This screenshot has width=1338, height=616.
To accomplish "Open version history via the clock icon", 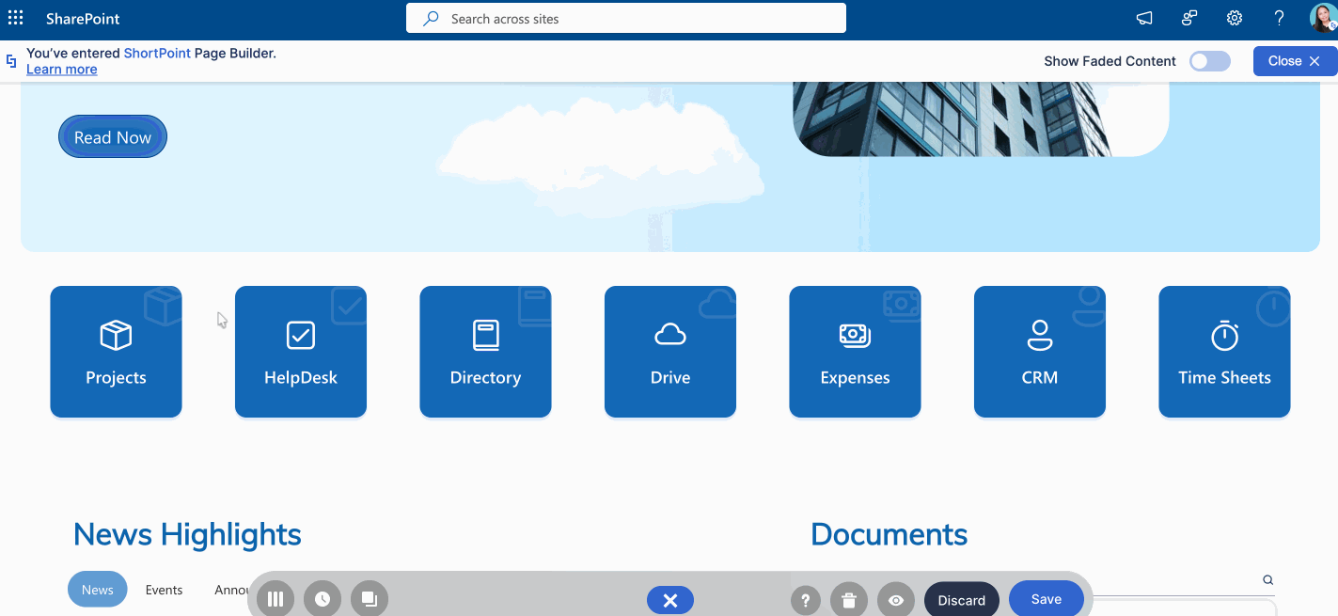I will pos(323,598).
